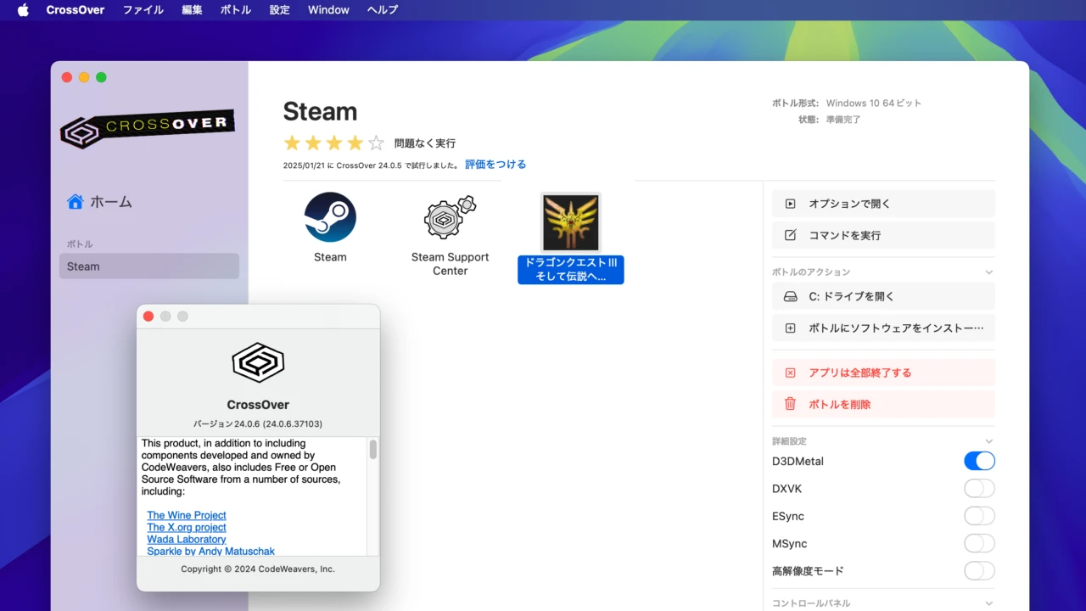Click the fourth rating star
The width and height of the screenshot is (1086, 611).
point(355,143)
